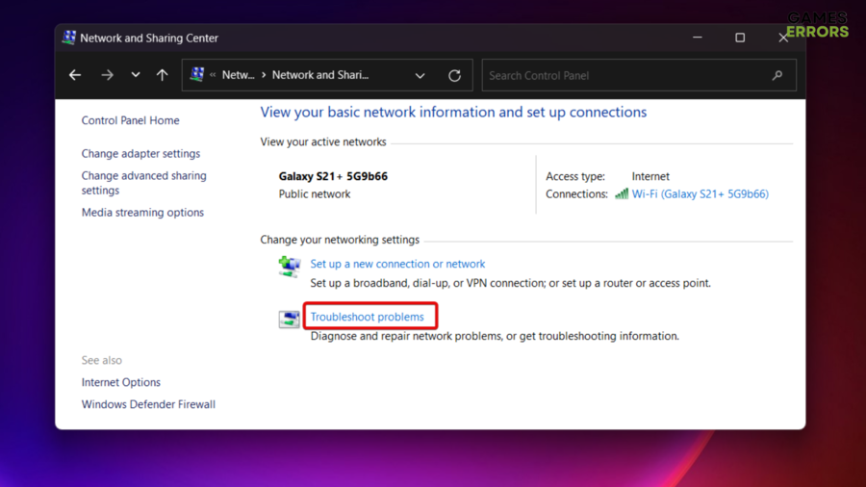Select the Network and Internet breadcrumb
Screen dimensions: 866x487
[x=238, y=75]
